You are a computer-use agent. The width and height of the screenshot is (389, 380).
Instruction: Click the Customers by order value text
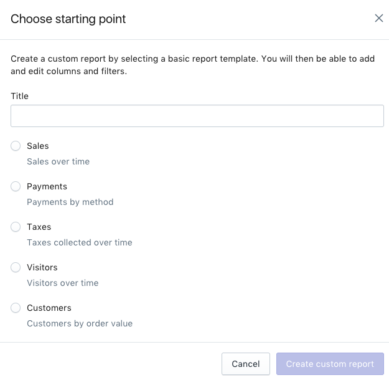(80, 323)
